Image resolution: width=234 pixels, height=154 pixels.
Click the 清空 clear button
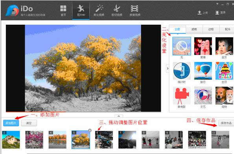29,123
